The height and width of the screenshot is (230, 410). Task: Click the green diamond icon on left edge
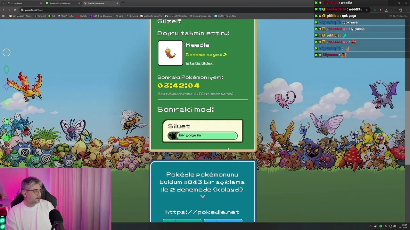(x=6, y=69)
